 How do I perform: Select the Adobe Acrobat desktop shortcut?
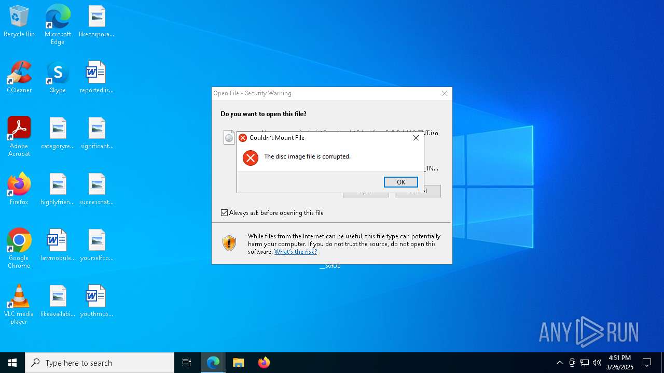19,137
